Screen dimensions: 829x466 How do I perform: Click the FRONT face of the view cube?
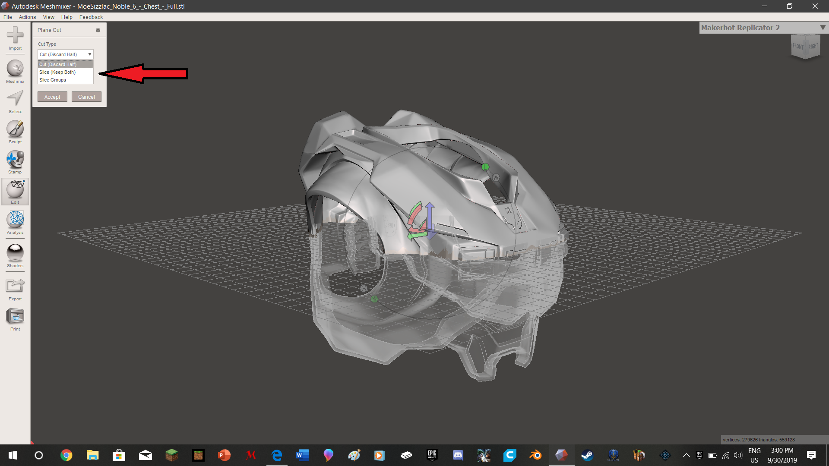(798, 47)
